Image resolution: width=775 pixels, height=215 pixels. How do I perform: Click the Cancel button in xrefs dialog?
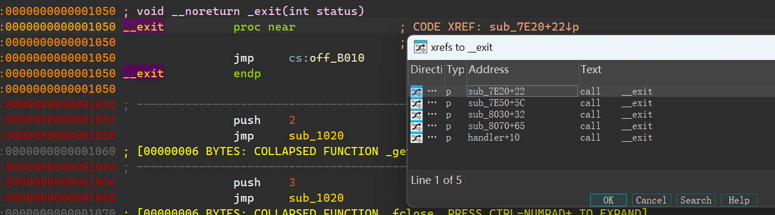[651, 200]
